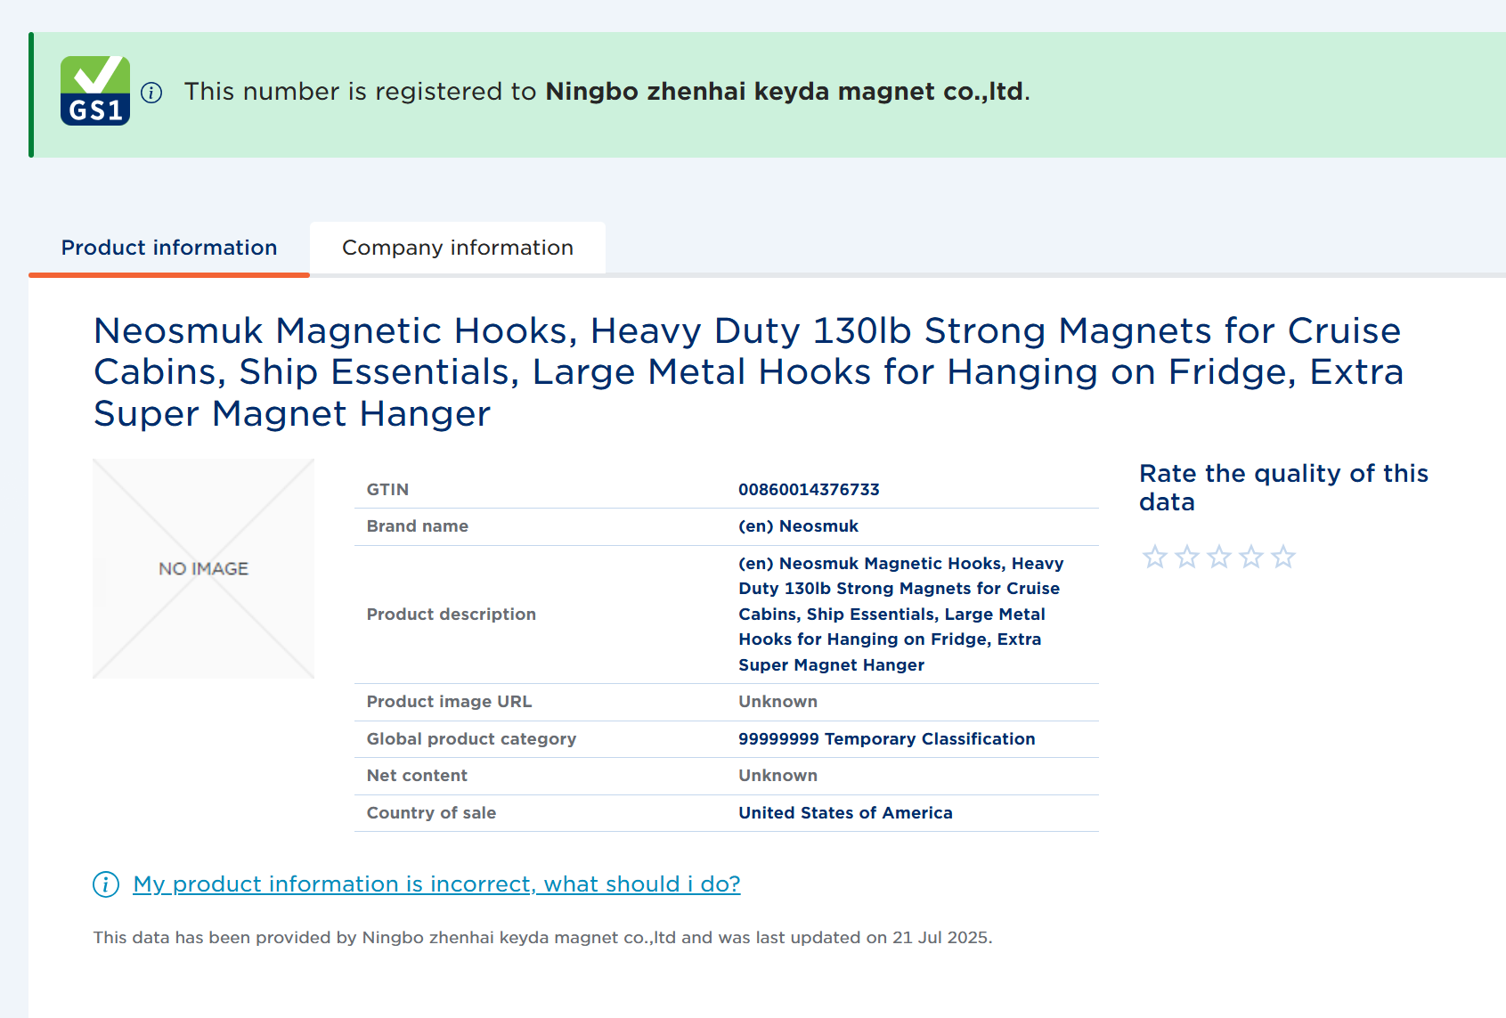The width and height of the screenshot is (1506, 1018).
Task: Click 99999999 Temporary Classification value
Action: pyautogui.click(x=886, y=739)
